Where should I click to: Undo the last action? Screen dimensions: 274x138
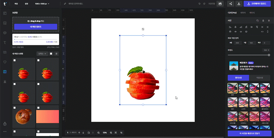tap(200, 4)
